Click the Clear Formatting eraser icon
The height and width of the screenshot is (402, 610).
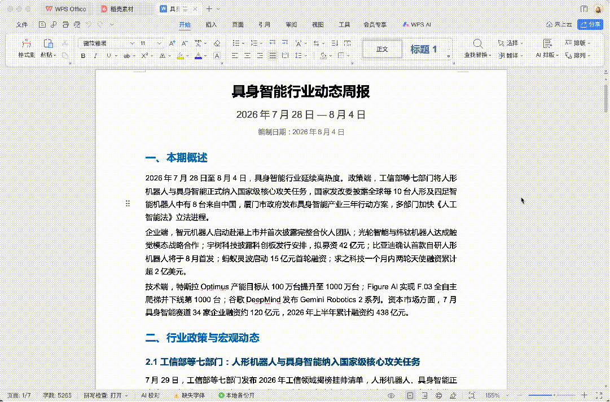tap(217, 43)
